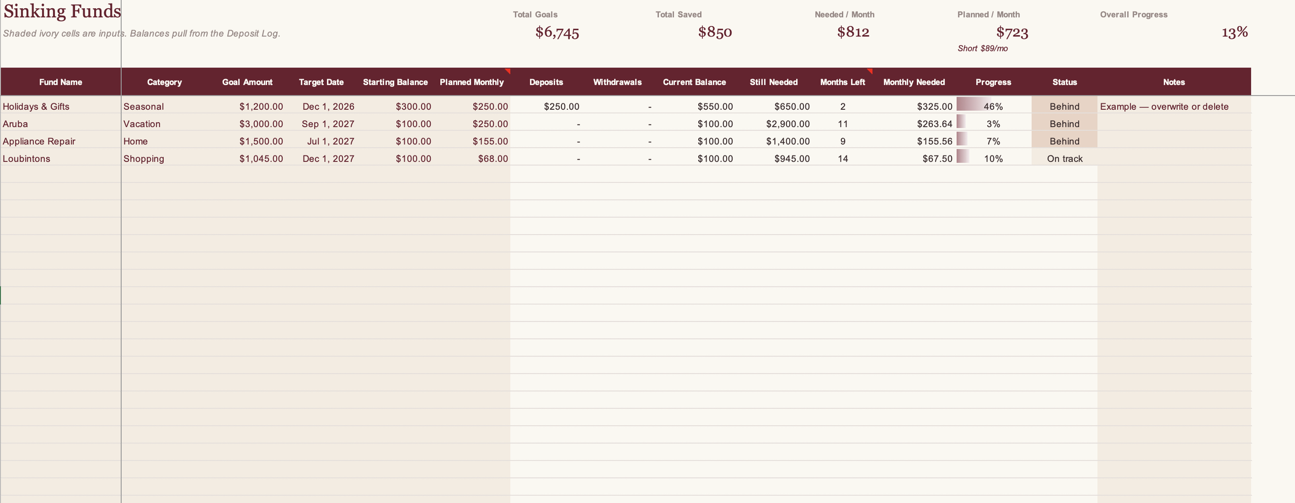Click the Months Left comment indicator
The image size is (1295, 503).
(870, 71)
